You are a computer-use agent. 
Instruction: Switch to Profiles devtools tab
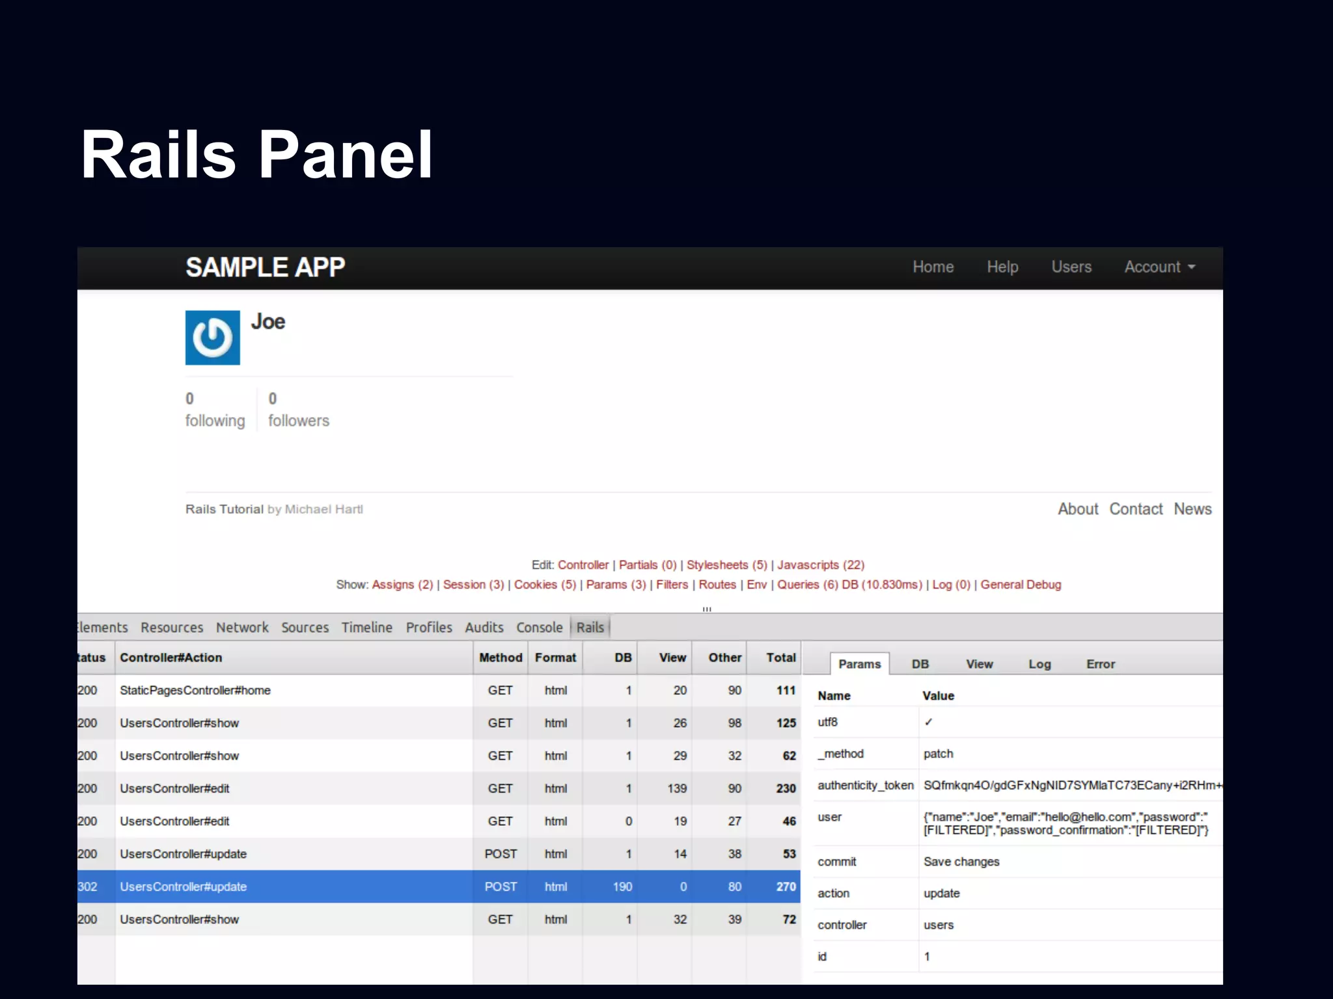429,628
